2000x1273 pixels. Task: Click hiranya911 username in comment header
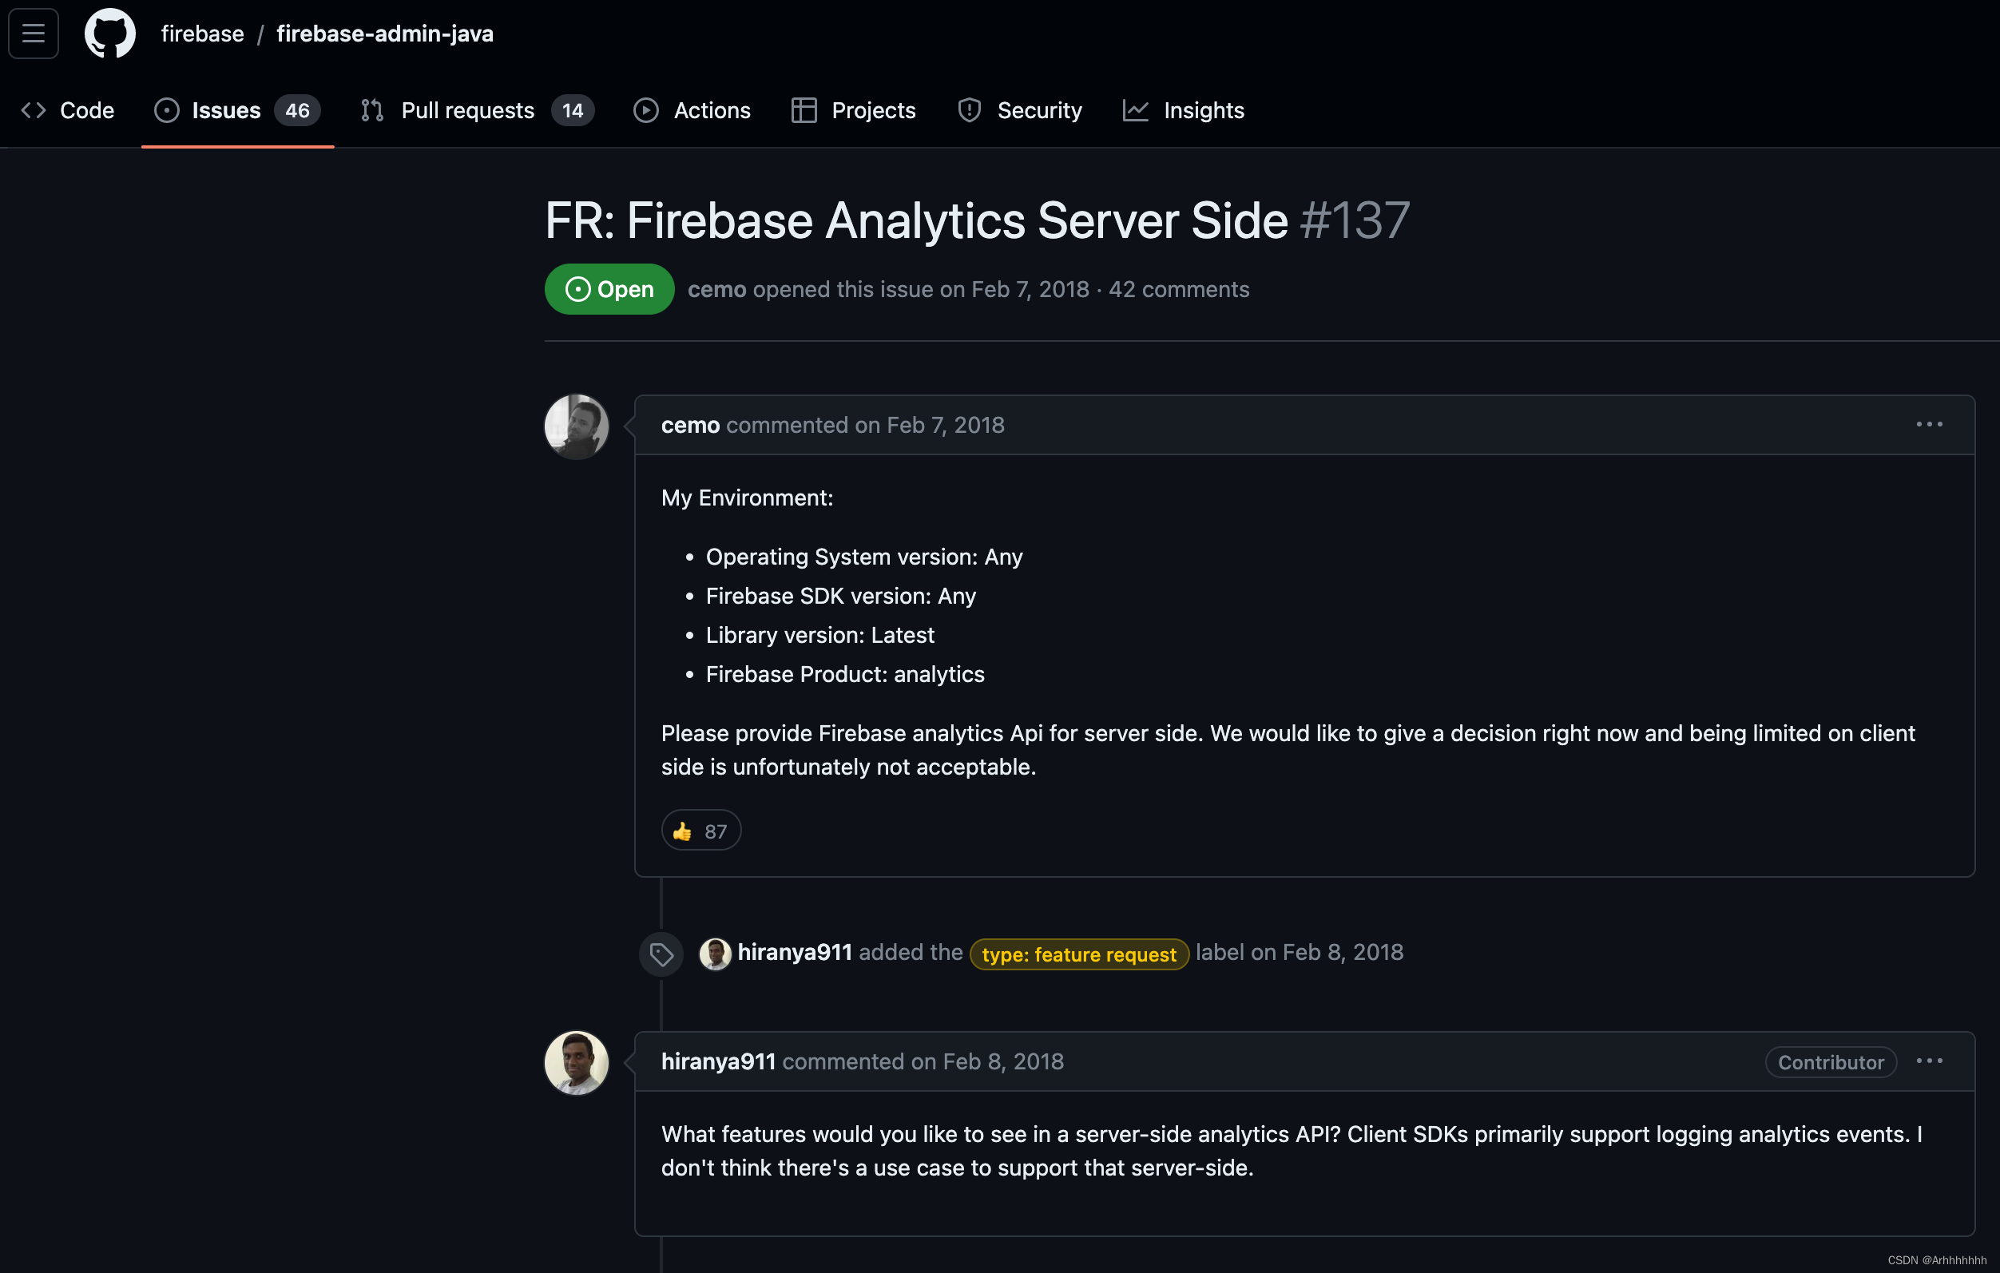[718, 1062]
